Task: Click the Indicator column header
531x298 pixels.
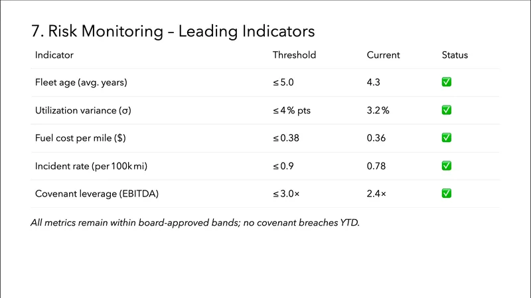Action: point(54,55)
